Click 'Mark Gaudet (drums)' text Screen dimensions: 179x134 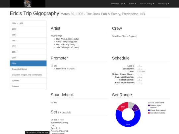(x=66, y=45)
